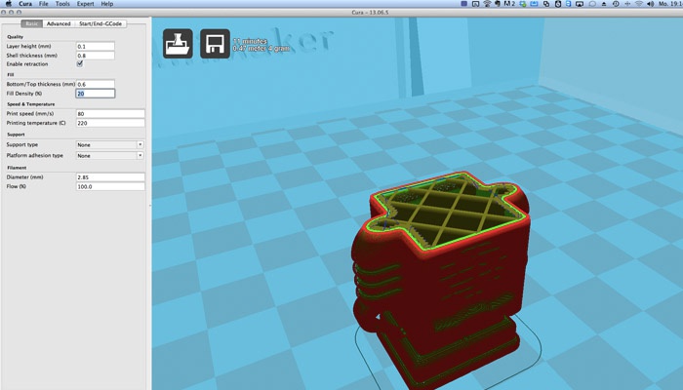The height and width of the screenshot is (390, 683).
Task: Click the Time Machine clock icon in menu bar
Action: pyautogui.click(x=616, y=4)
